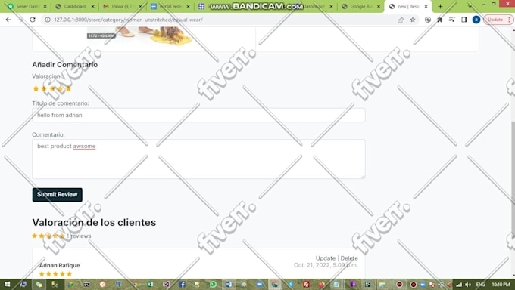Select the fifth rating star under Valoracion
The width and height of the screenshot is (515, 290).
[x=68, y=88]
